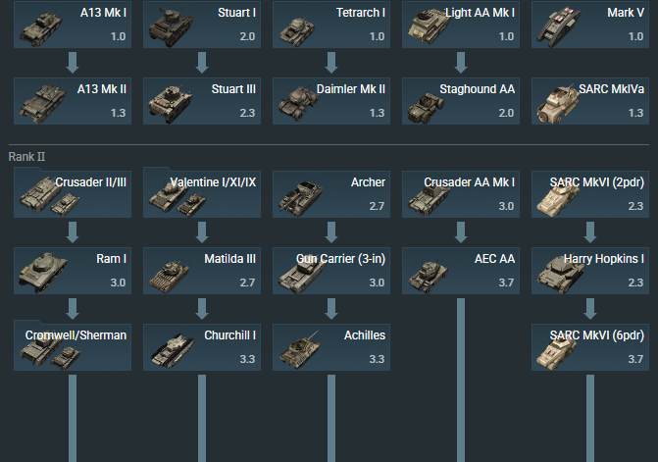Viewport: 658px width, 462px height.
Task: Click the 3.3 rating on Churchill I
Action: click(247, 359)
